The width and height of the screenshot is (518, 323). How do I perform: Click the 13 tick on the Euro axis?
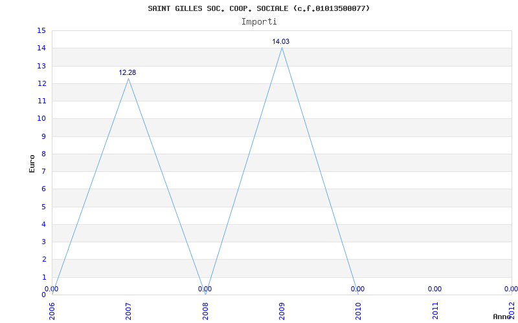41,66
